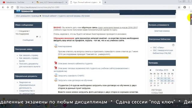This screenshot has height=108, width=192.
Task: Click the message bubble icon next to 2
Action: pos(37,37)
